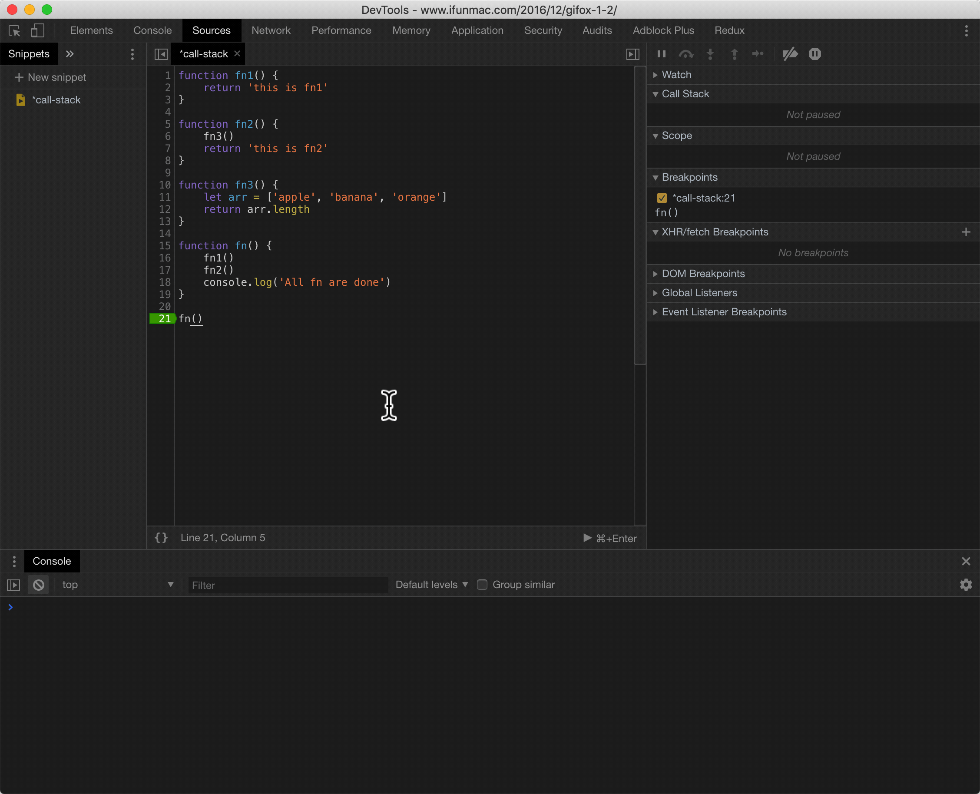980x794 pixels.
Task: Click the deactivate breakpoints icon
Action: (x=790, y=54)
